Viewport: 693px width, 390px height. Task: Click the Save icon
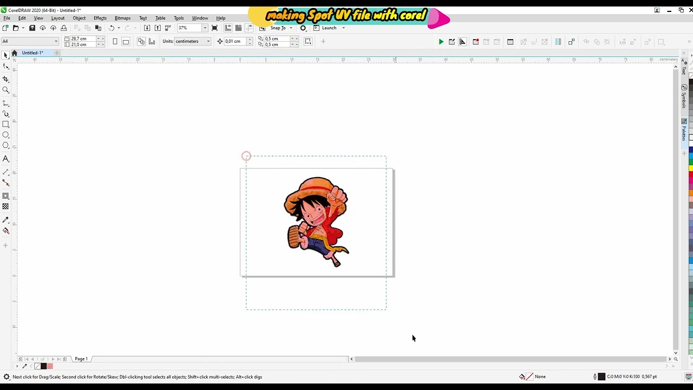(32, 28)
